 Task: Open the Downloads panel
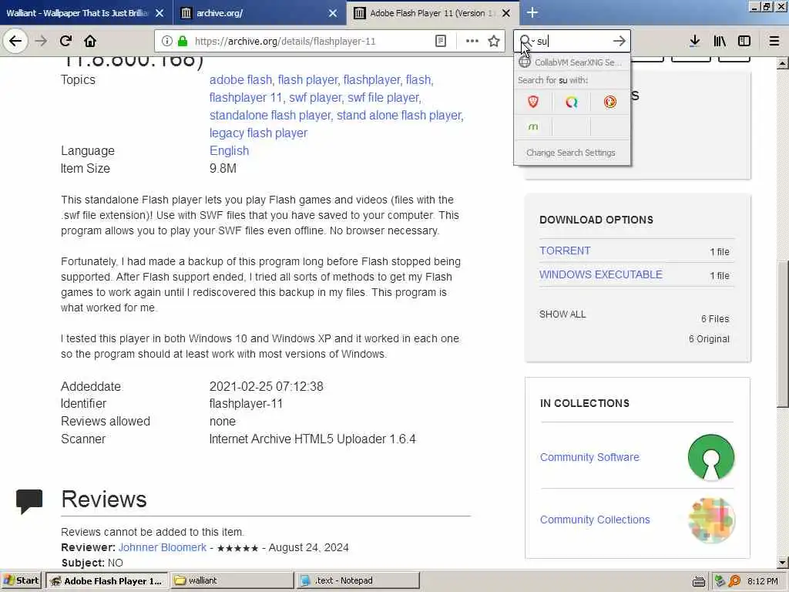694,41
